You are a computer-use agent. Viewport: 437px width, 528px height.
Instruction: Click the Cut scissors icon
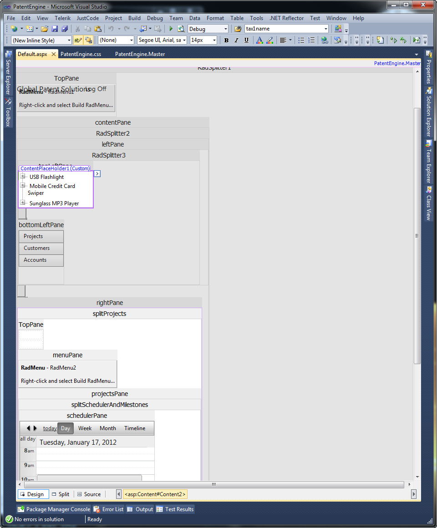click(77, 29)
